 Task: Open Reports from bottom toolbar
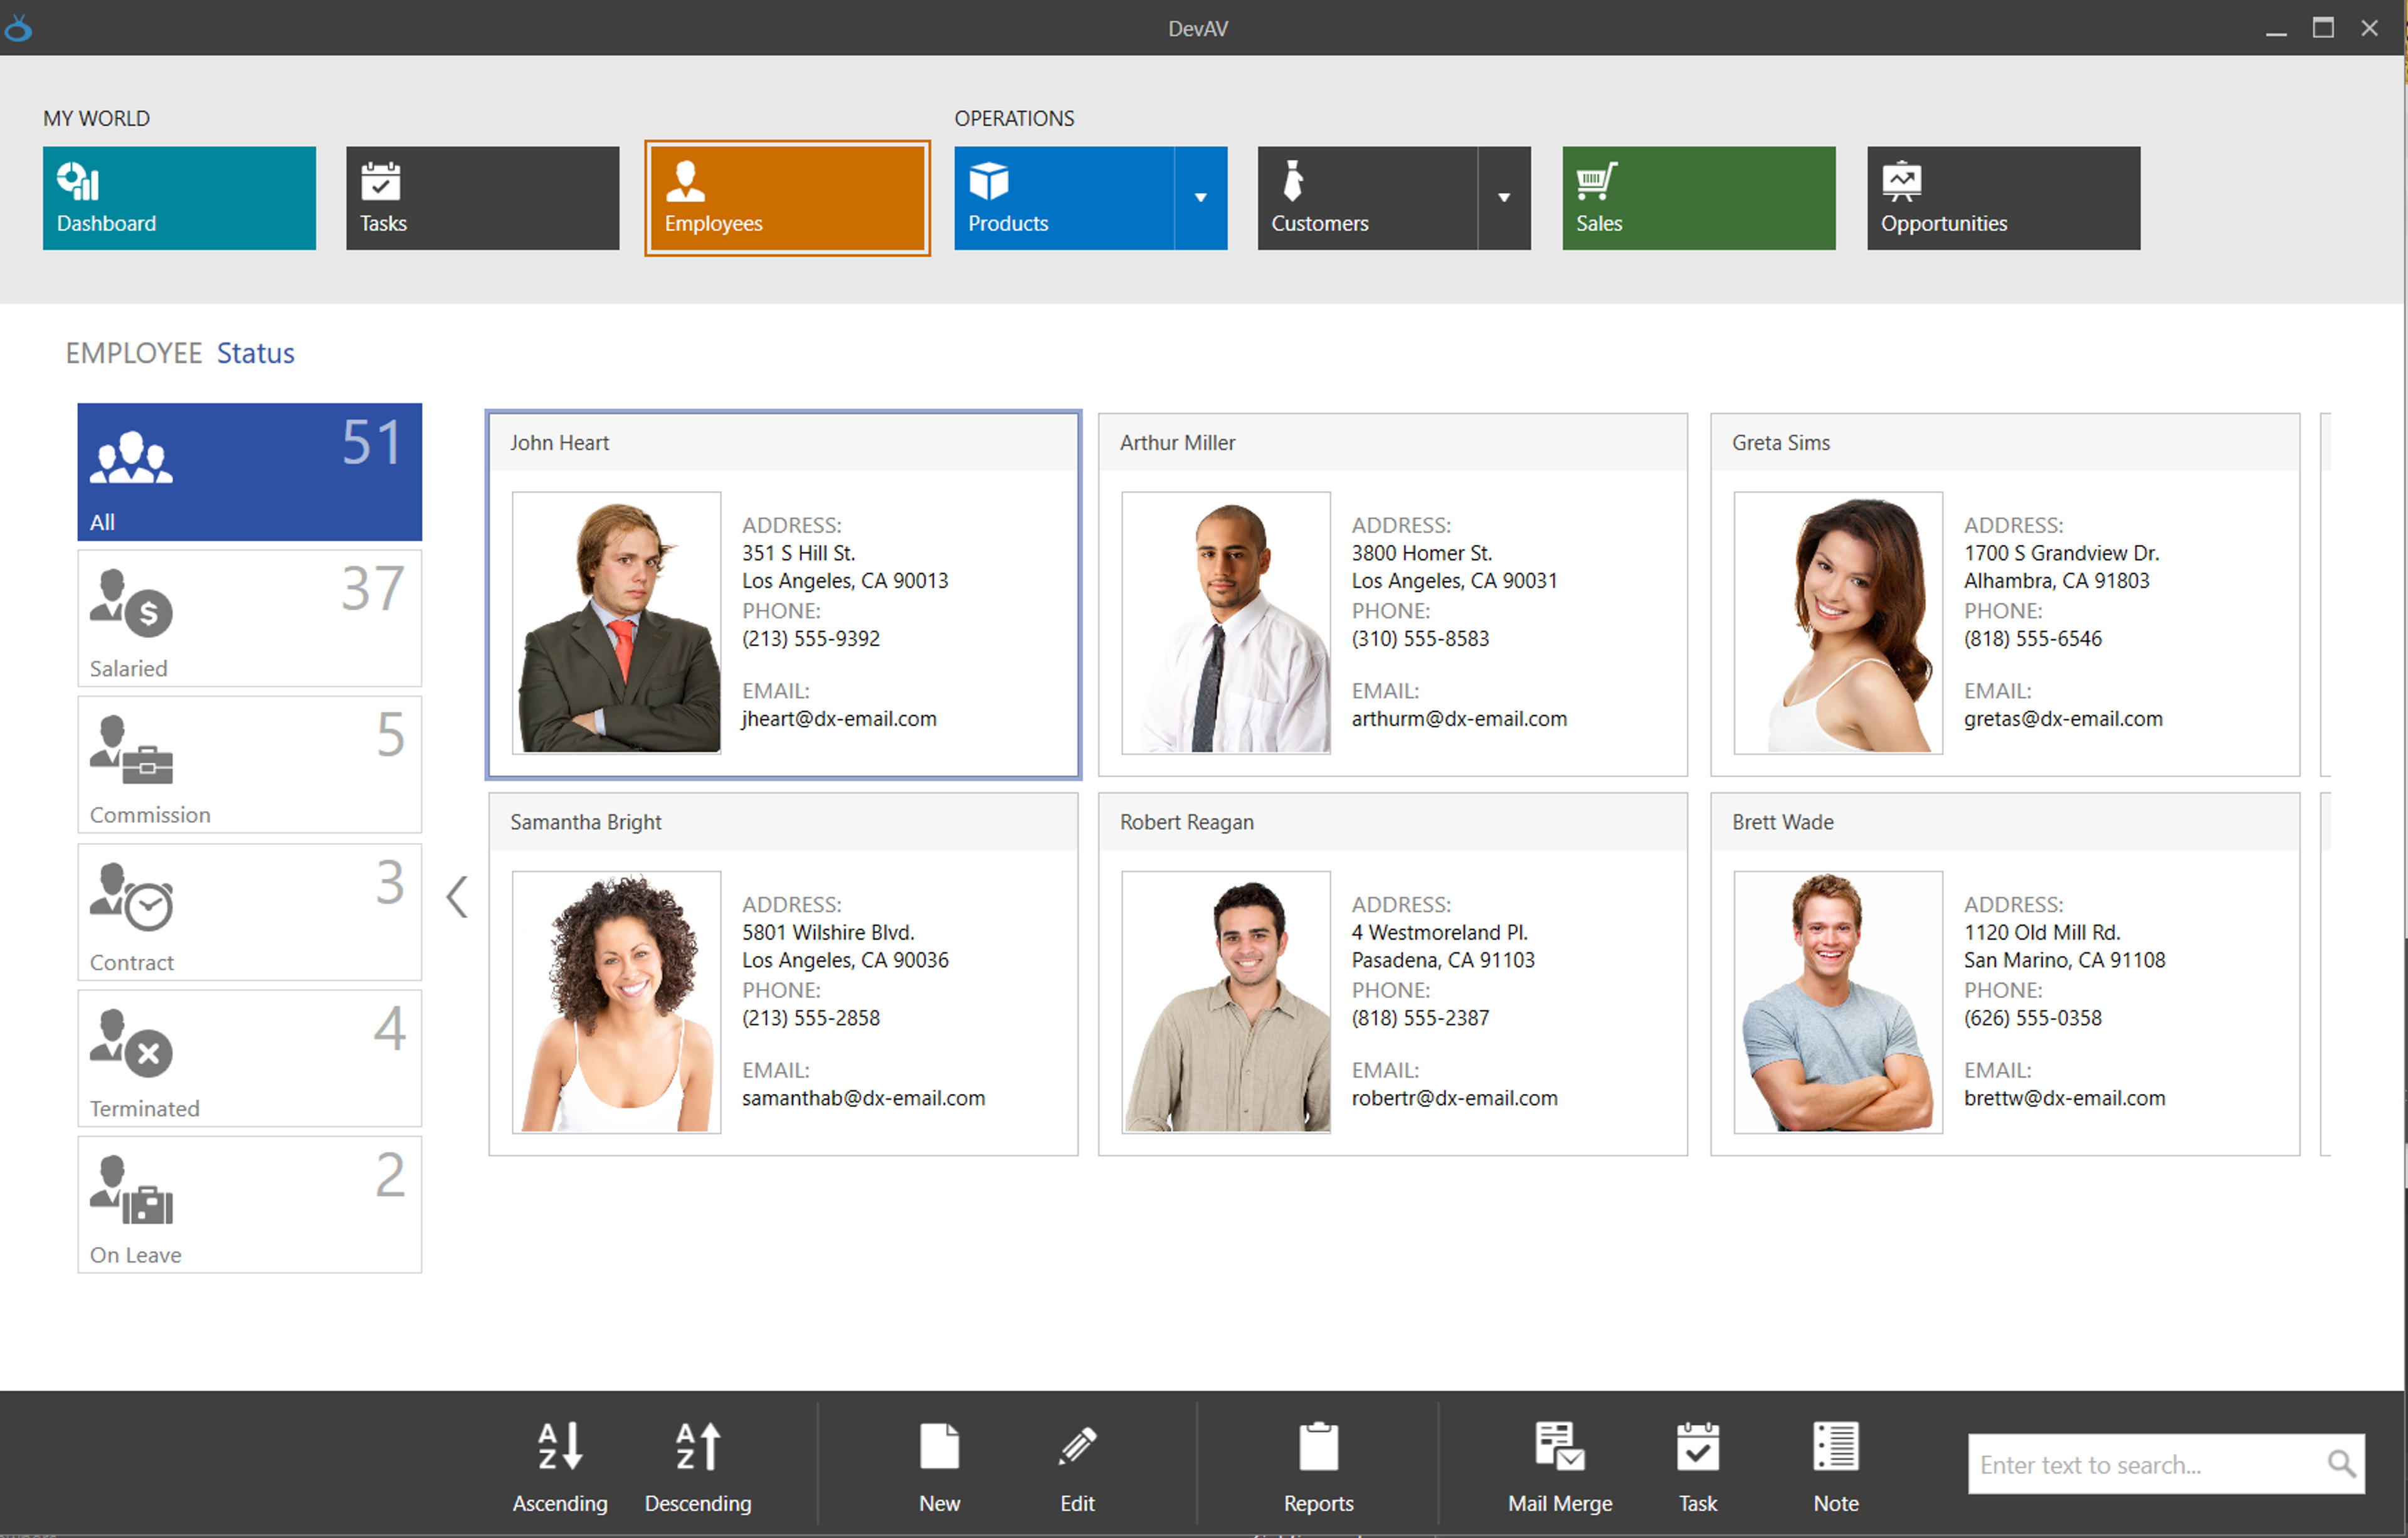(1319, 1466)
